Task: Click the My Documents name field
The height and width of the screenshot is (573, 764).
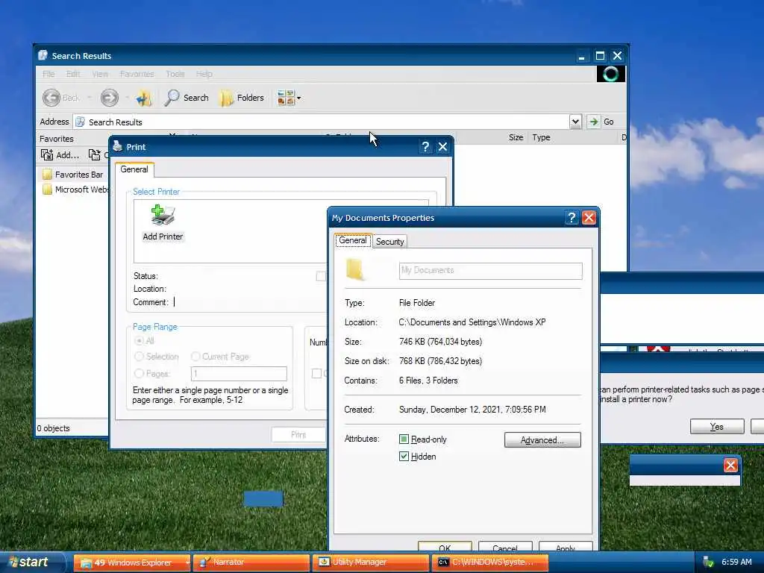Action: 491,271
